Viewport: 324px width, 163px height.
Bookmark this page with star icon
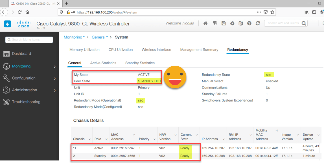(x=272, y=12)
